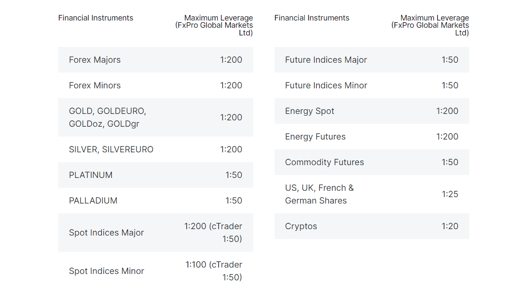Viewport: 529px width, 294px height.
Task: Select the Energy Futures row
Action: (x=315, y=137)
